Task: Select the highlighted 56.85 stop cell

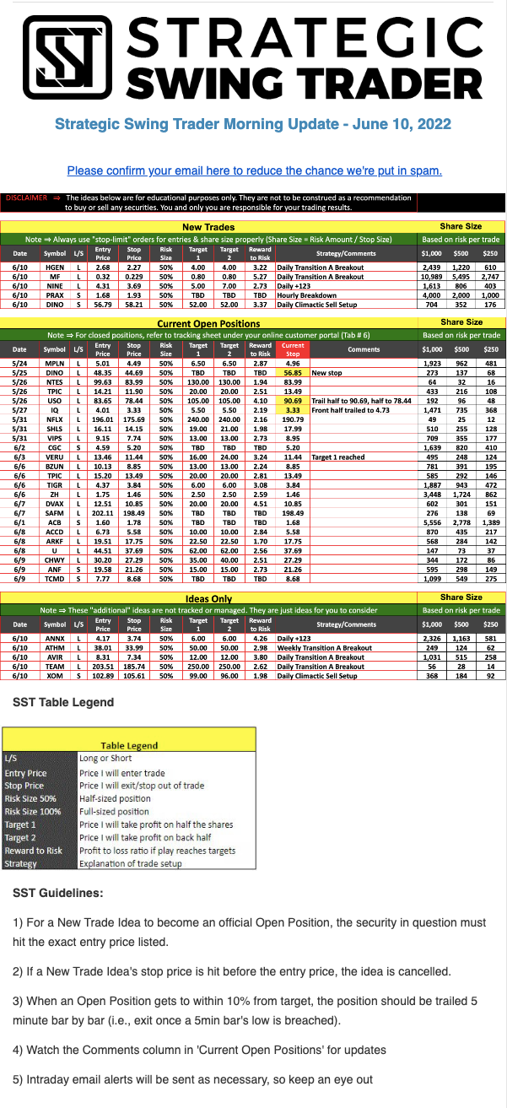Action: point(293,372)
